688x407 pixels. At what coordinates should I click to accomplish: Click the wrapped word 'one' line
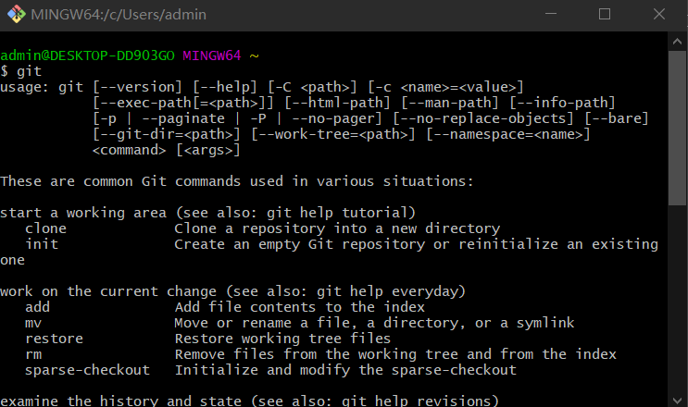[x=12, y=260]
